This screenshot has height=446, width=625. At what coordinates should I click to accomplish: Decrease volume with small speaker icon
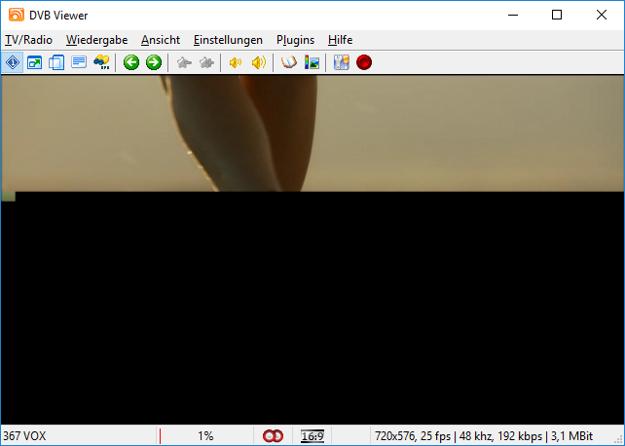click(236, 62)
